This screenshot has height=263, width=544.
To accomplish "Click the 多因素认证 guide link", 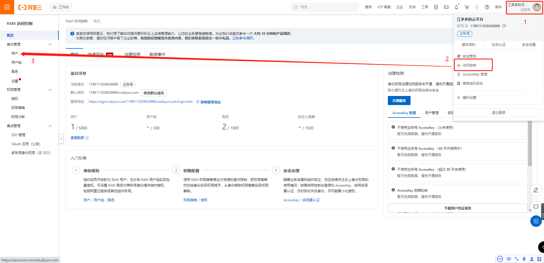I will tap(311, 200).
